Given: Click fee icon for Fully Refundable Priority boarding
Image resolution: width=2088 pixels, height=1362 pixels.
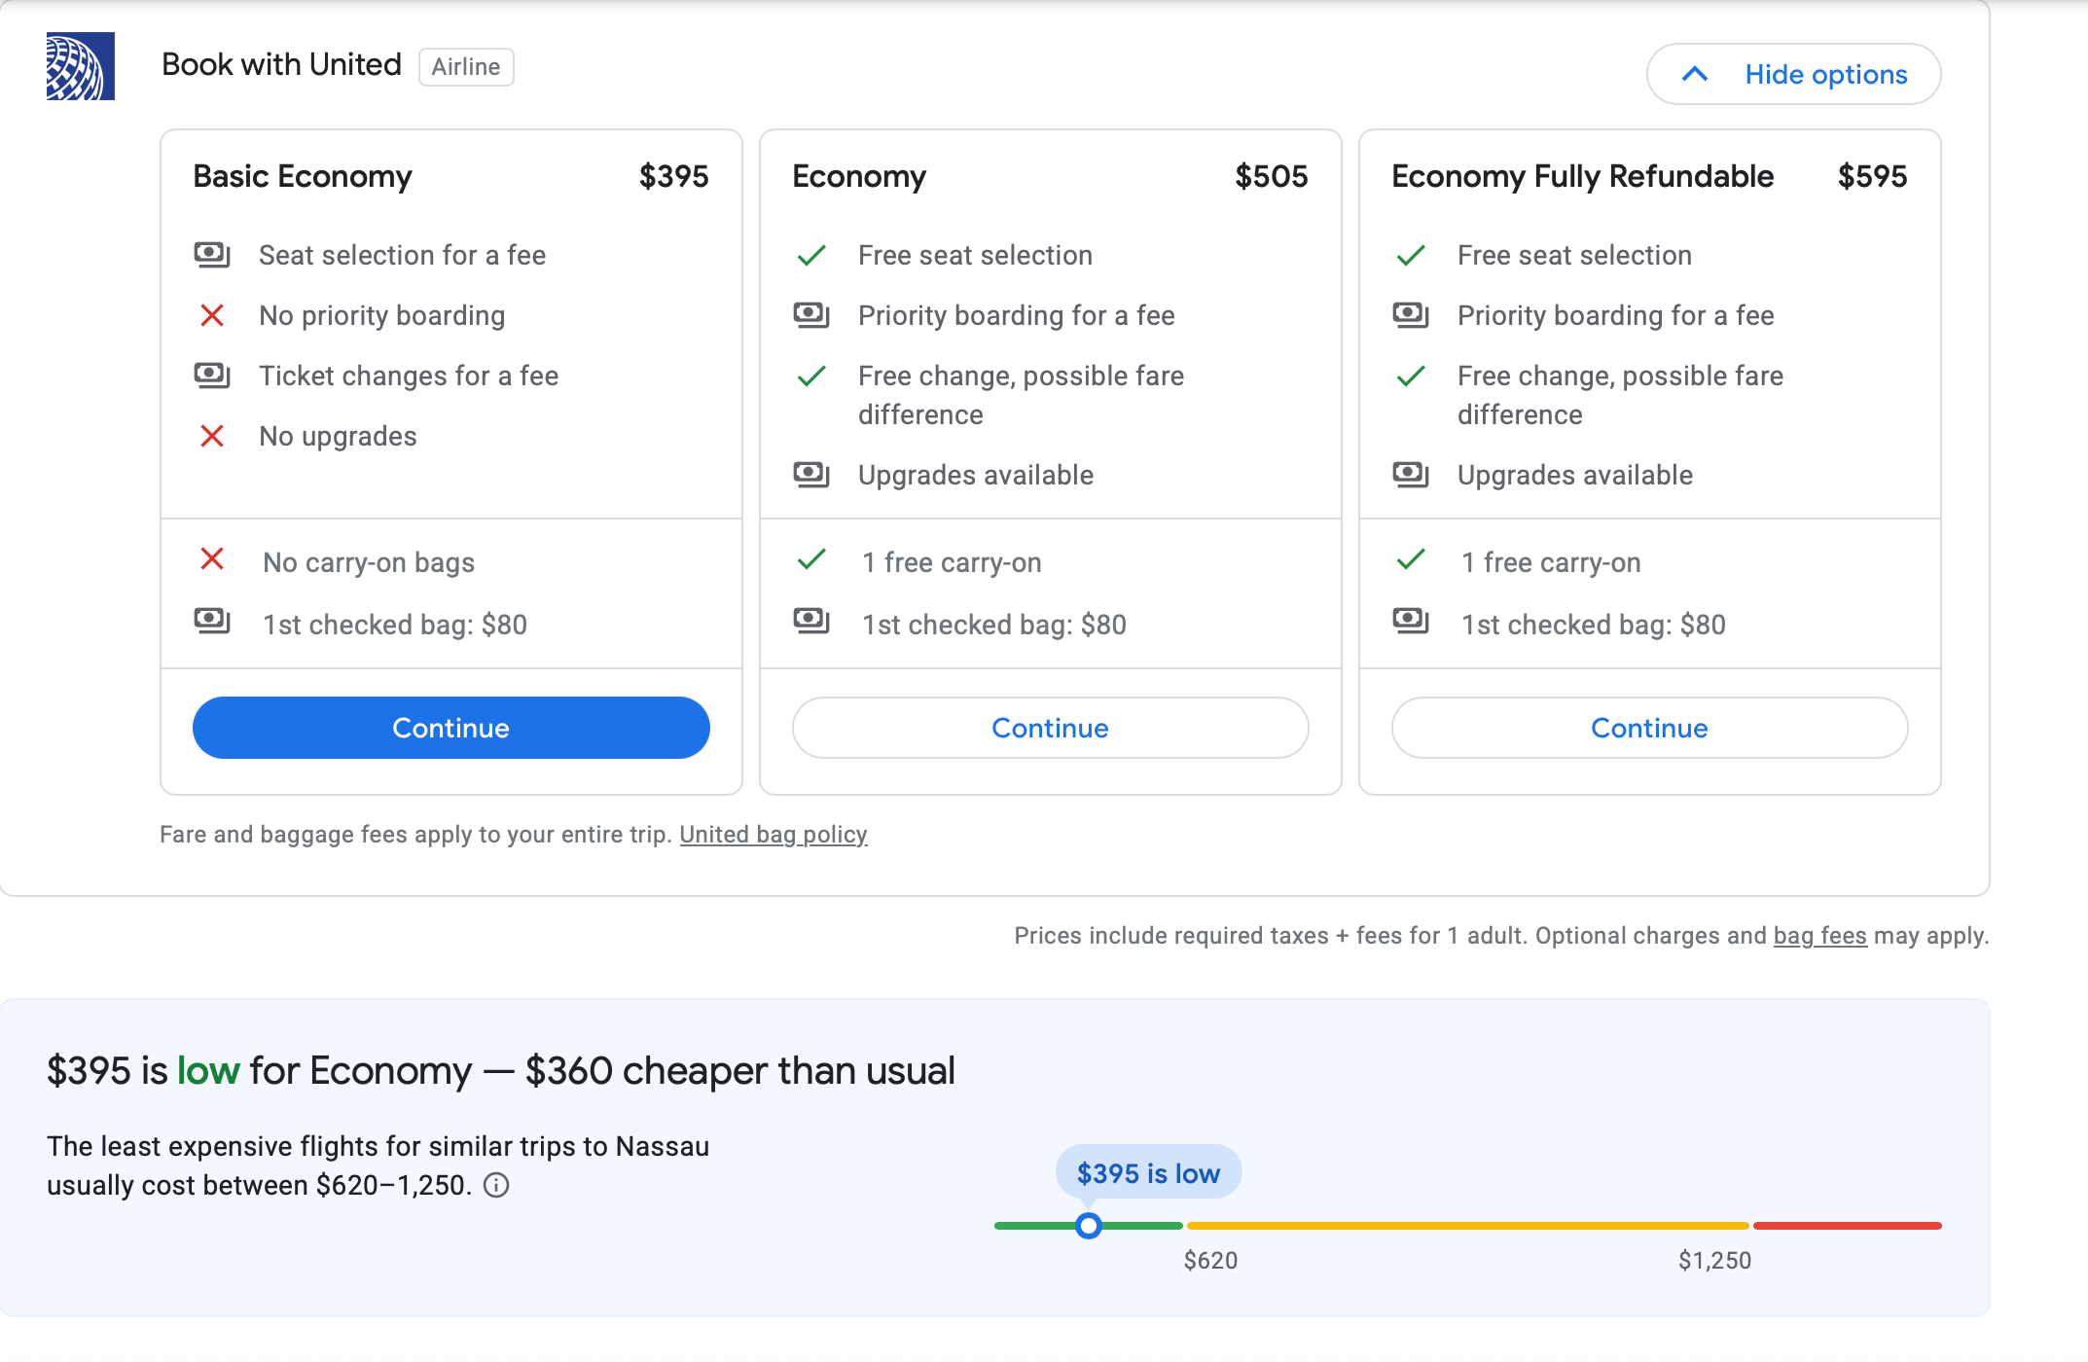Looking at the screenshot, I should tap(1411, 315).
